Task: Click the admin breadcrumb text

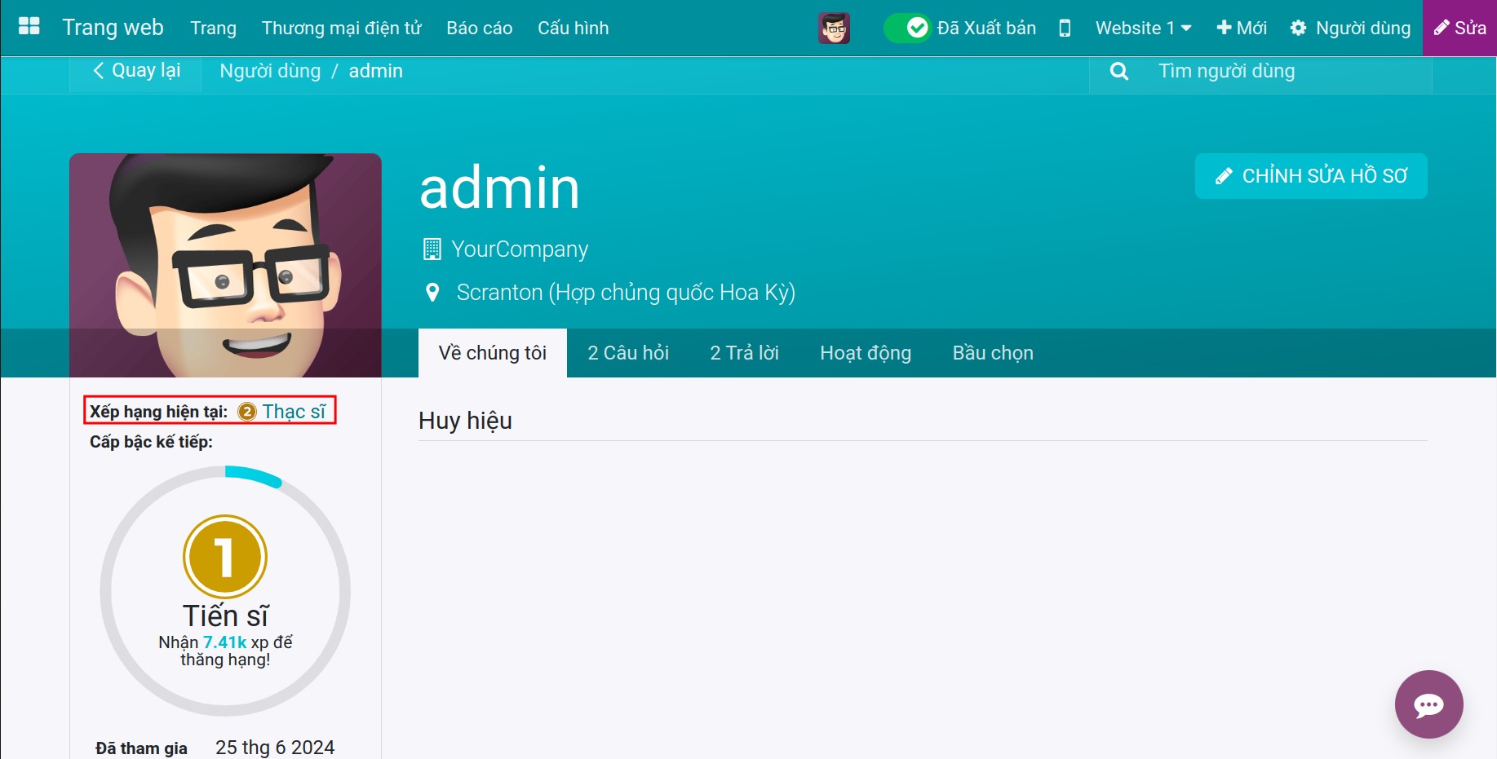Action: pyautogui.click(x=376, y=72)
